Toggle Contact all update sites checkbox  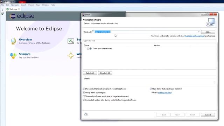[x=84, y=100]
